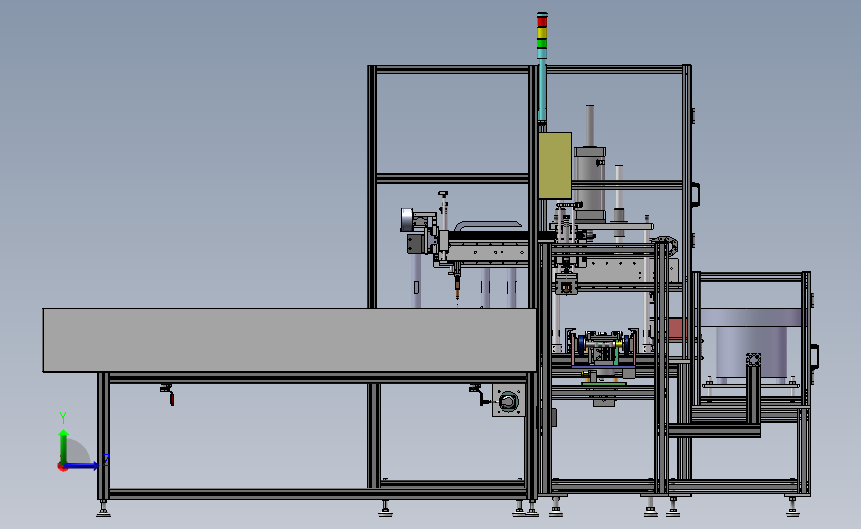Viewport: 861px width, 529px height.
Task: Click the red origin ball of the coordinate triad
Action: 62,467
